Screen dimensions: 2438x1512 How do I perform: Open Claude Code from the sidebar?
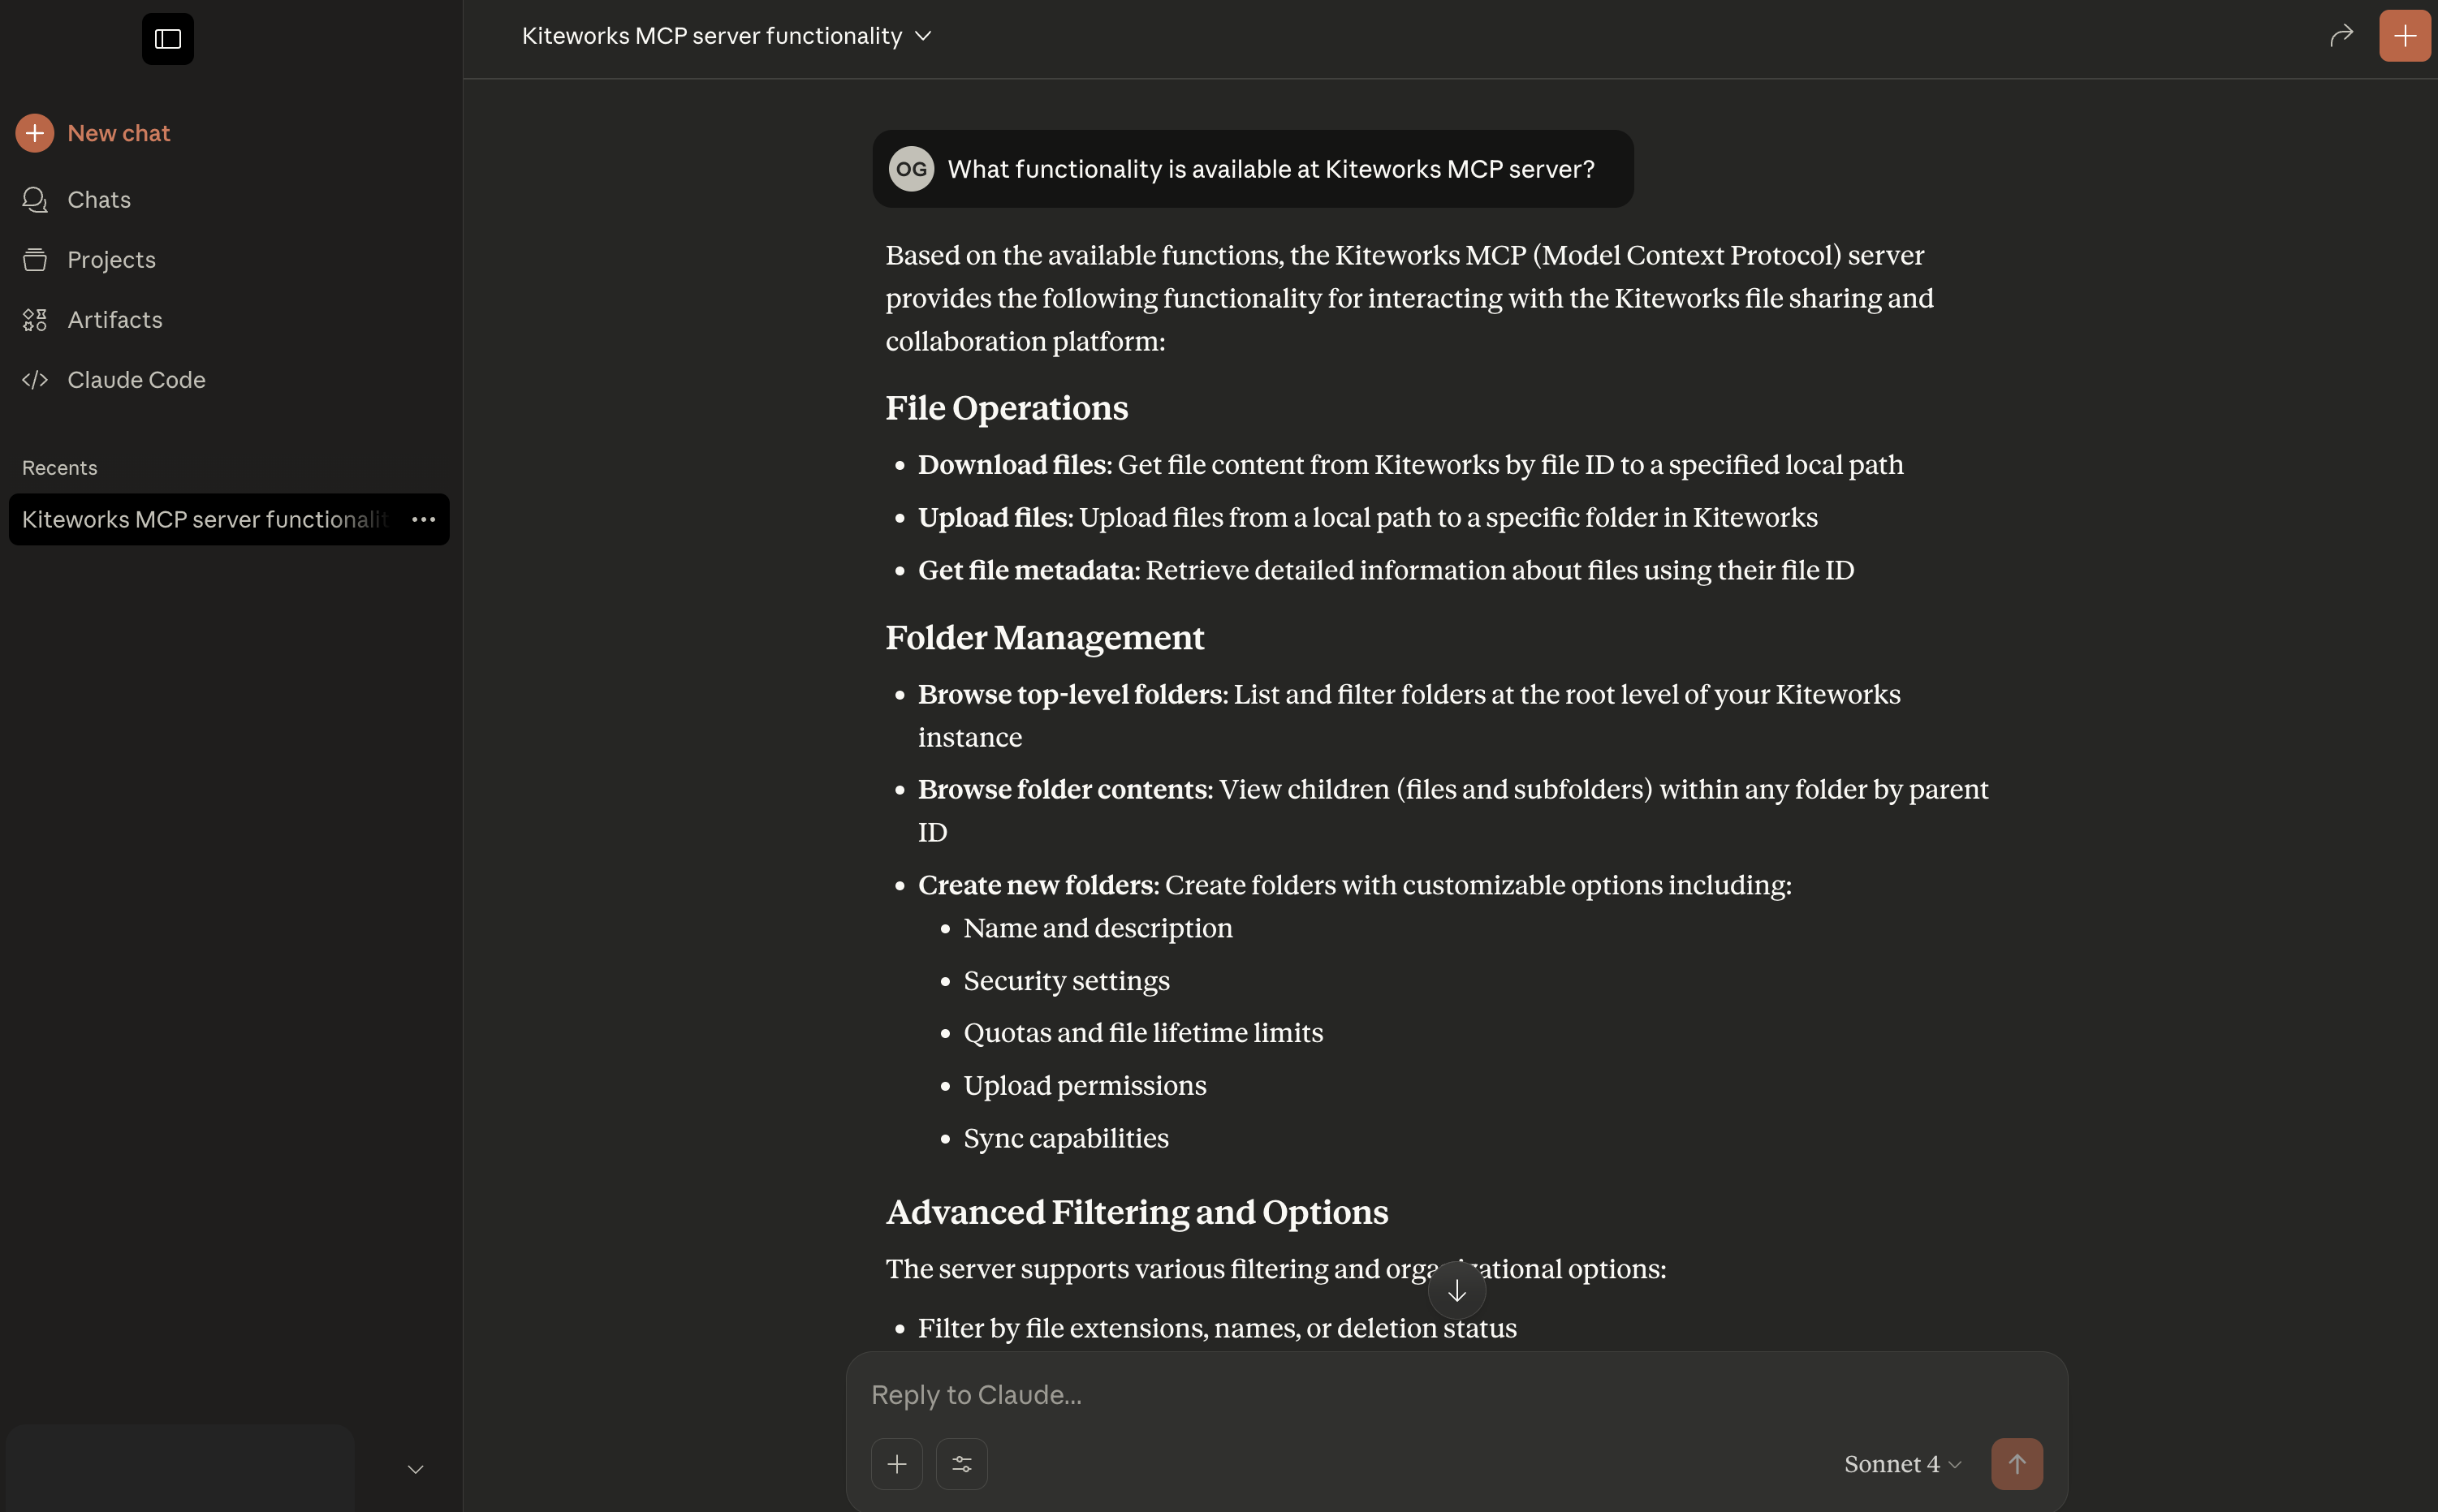[136, 380]
